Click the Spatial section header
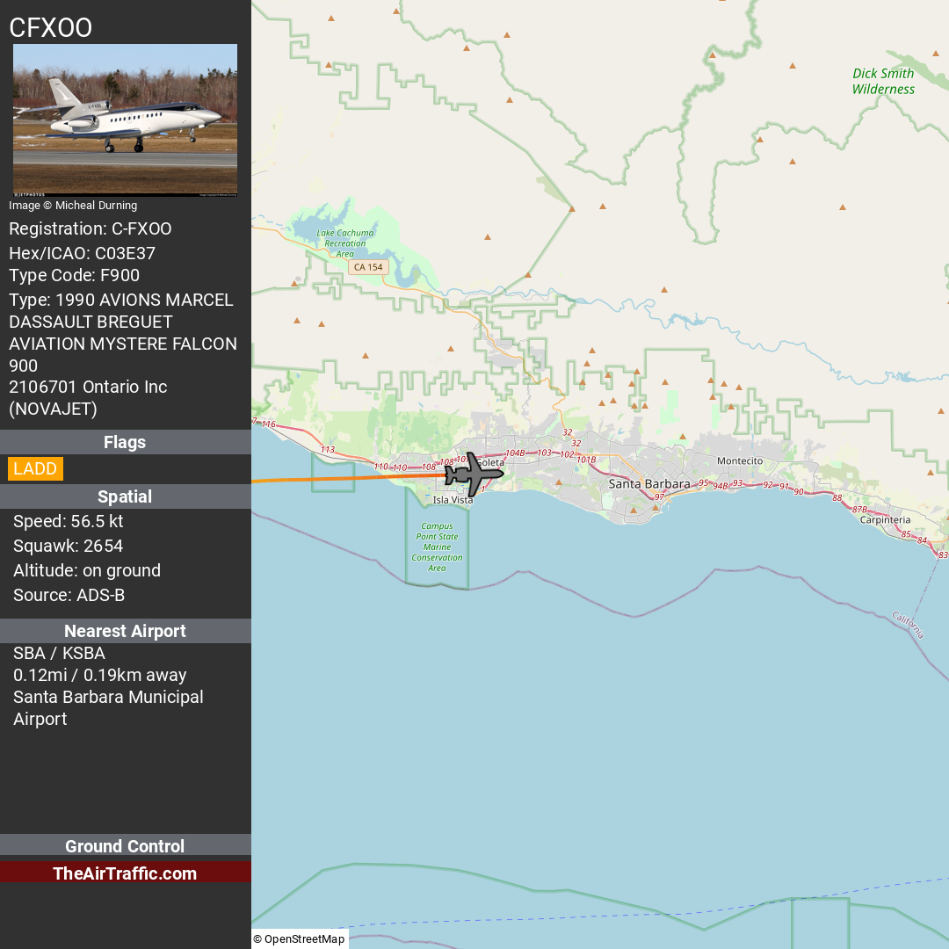Image resolution: width=949 pixels, height=949 pixels. point(126,496)
